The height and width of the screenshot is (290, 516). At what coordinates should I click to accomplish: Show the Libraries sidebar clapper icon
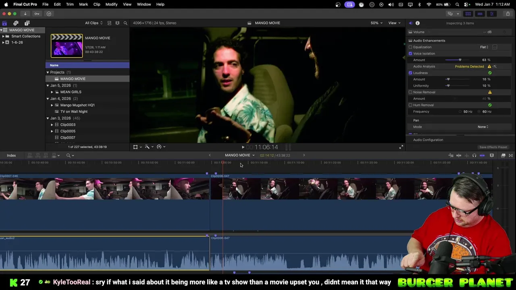(x=4, y=23)
